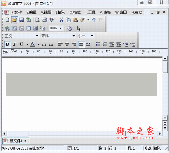
Task: Open a file with the folder icon
Action: (14, 20)
